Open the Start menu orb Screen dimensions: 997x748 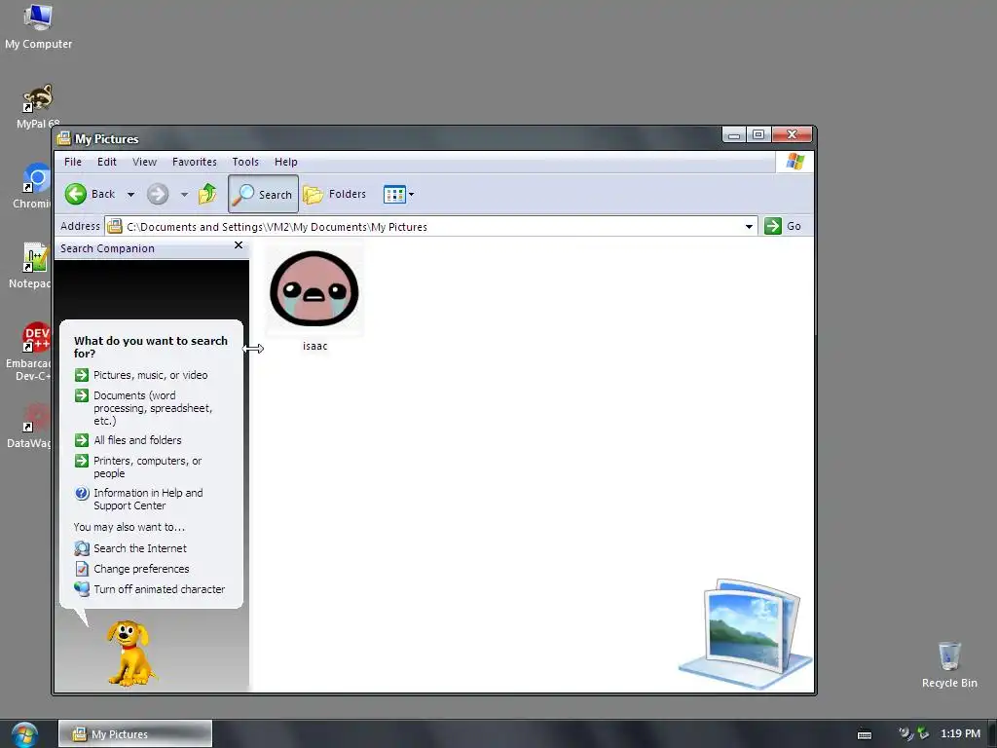(24, 734)
